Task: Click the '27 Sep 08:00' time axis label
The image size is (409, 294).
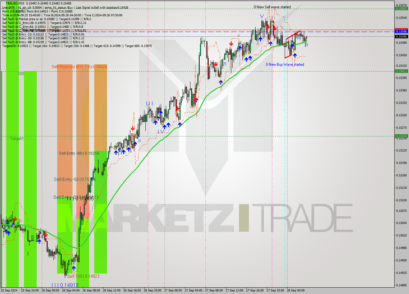Action: point(214,290)
